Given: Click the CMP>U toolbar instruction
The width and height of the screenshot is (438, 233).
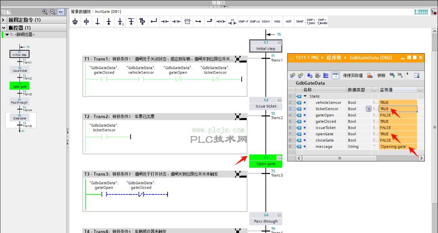Looking at the screenshot, I should [x=255, y=22].
